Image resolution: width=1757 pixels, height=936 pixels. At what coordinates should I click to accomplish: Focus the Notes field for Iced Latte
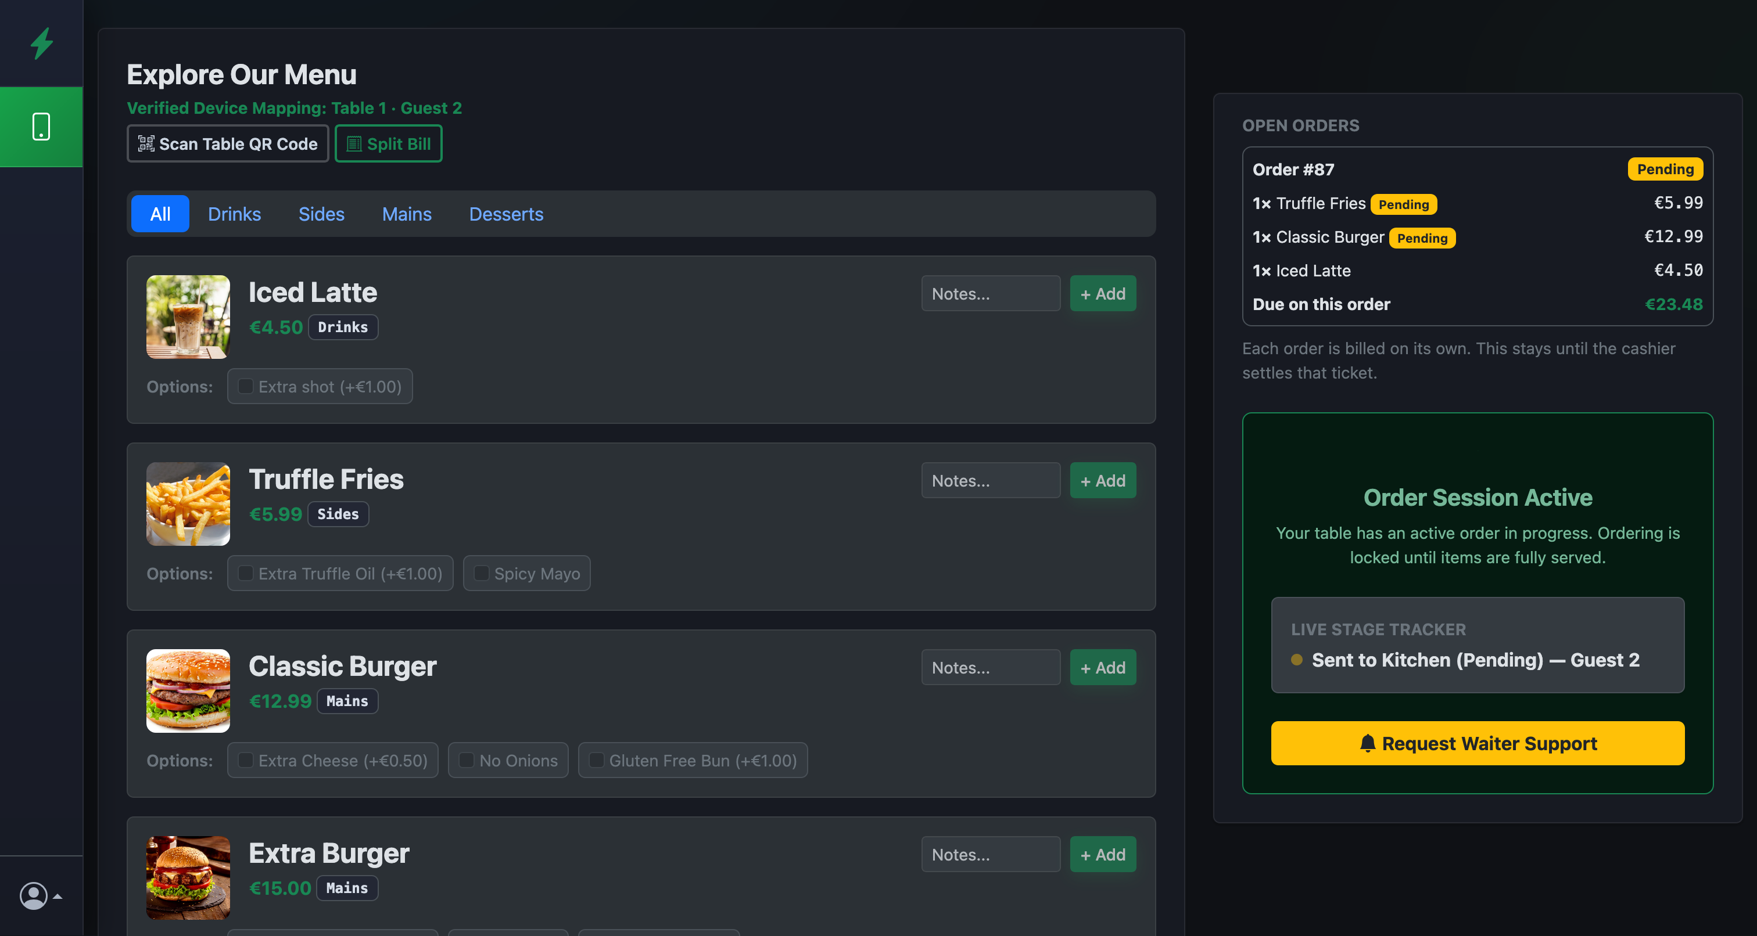991,294
